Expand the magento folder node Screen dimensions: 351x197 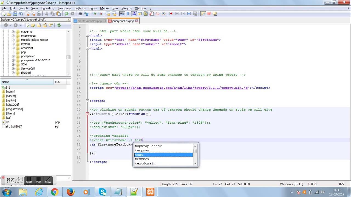(13, 32)
